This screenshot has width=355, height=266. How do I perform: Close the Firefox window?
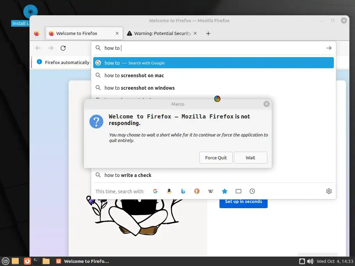(344, 20)
